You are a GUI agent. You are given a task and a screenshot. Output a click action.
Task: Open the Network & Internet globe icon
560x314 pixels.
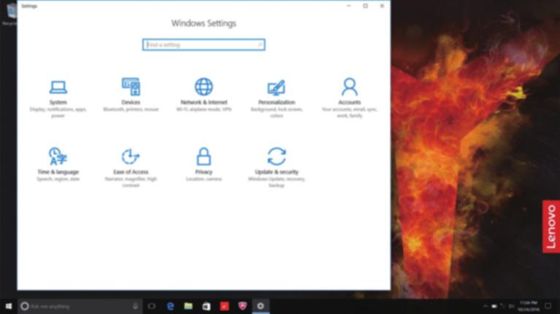coord(204,86)
